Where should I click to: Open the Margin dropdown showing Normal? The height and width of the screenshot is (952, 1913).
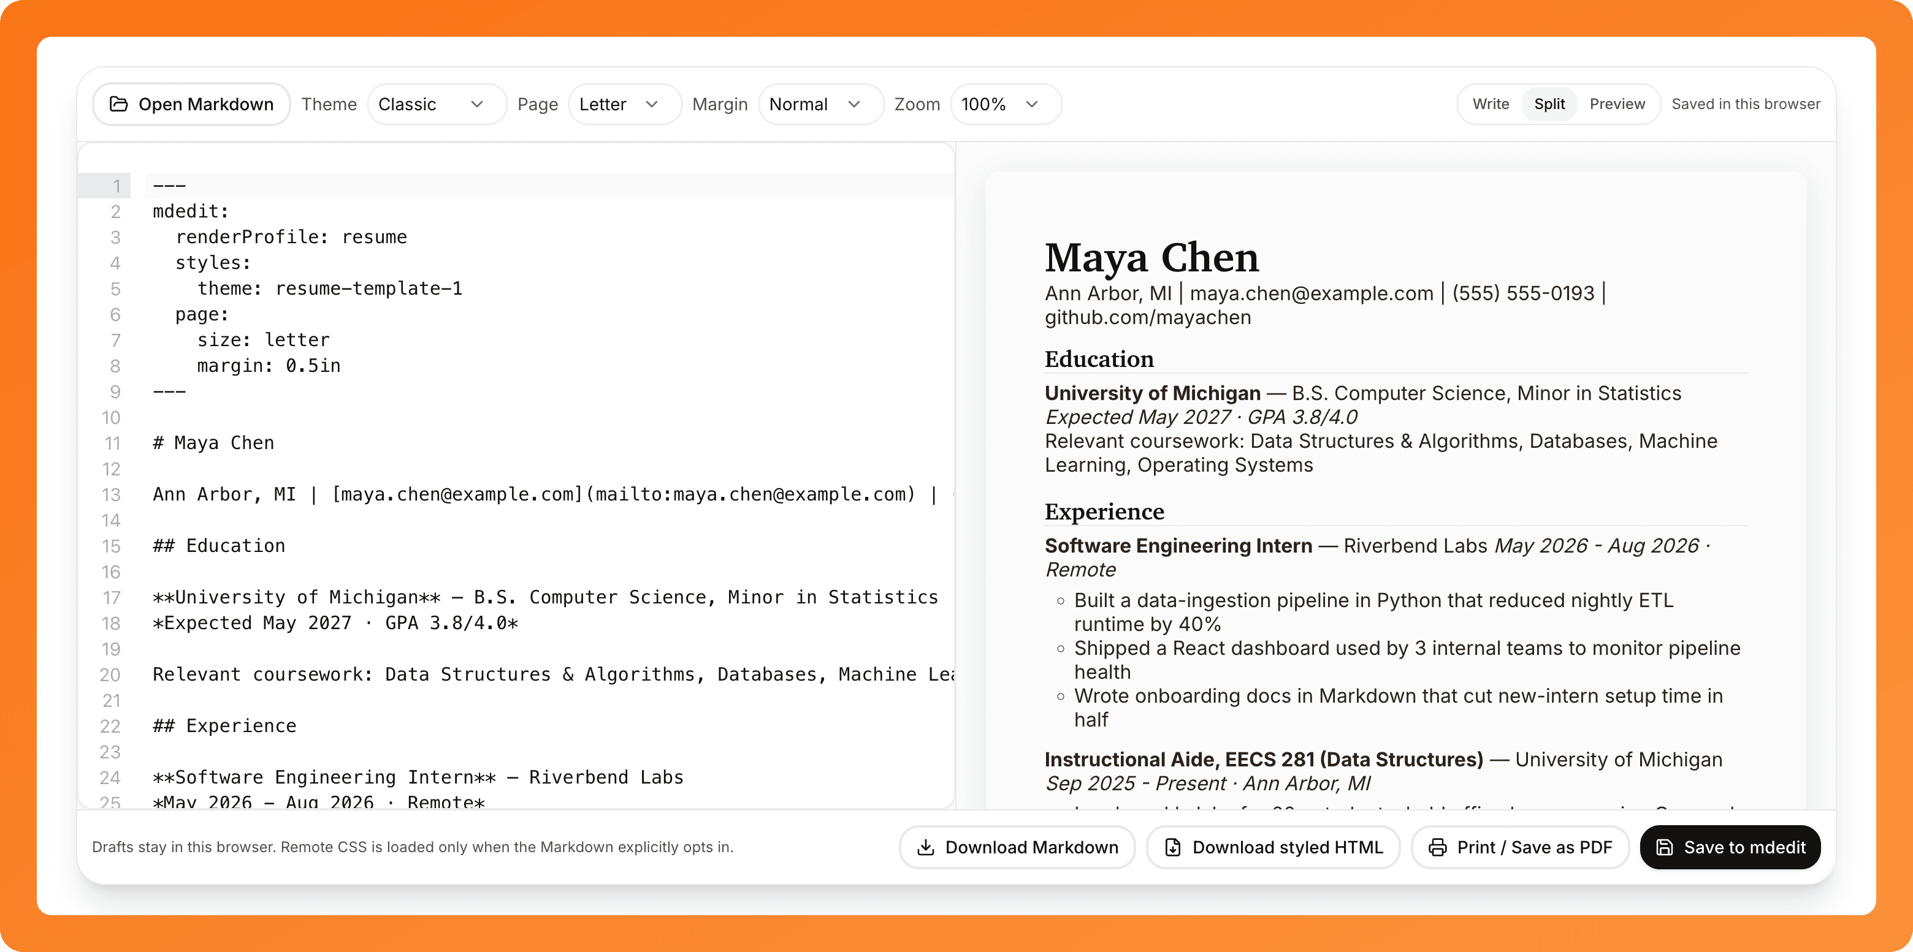820,104
